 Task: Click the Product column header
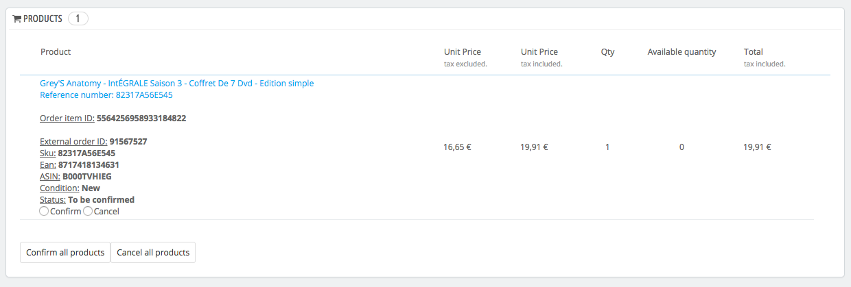(x=56, y=52)
